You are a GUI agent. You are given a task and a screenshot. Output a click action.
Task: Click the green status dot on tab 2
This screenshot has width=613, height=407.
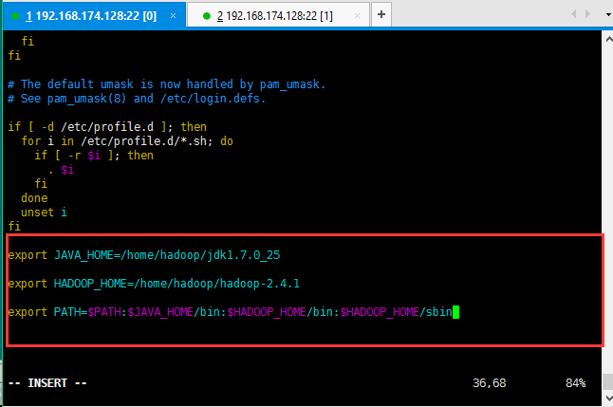tap(207, 16)
